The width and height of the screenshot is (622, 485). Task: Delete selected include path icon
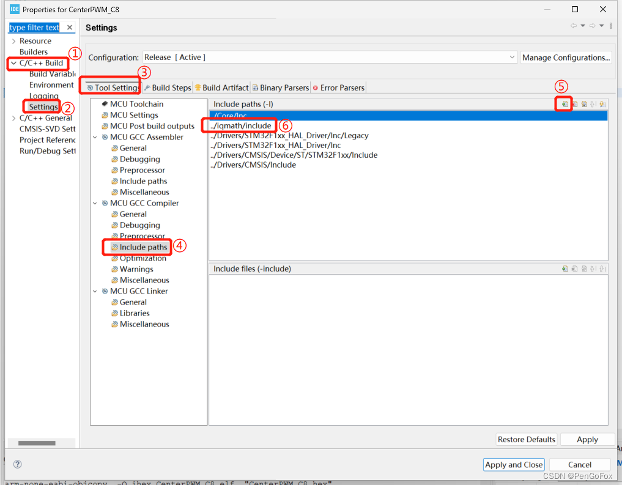pyautogui.click(x=574, y=104)
